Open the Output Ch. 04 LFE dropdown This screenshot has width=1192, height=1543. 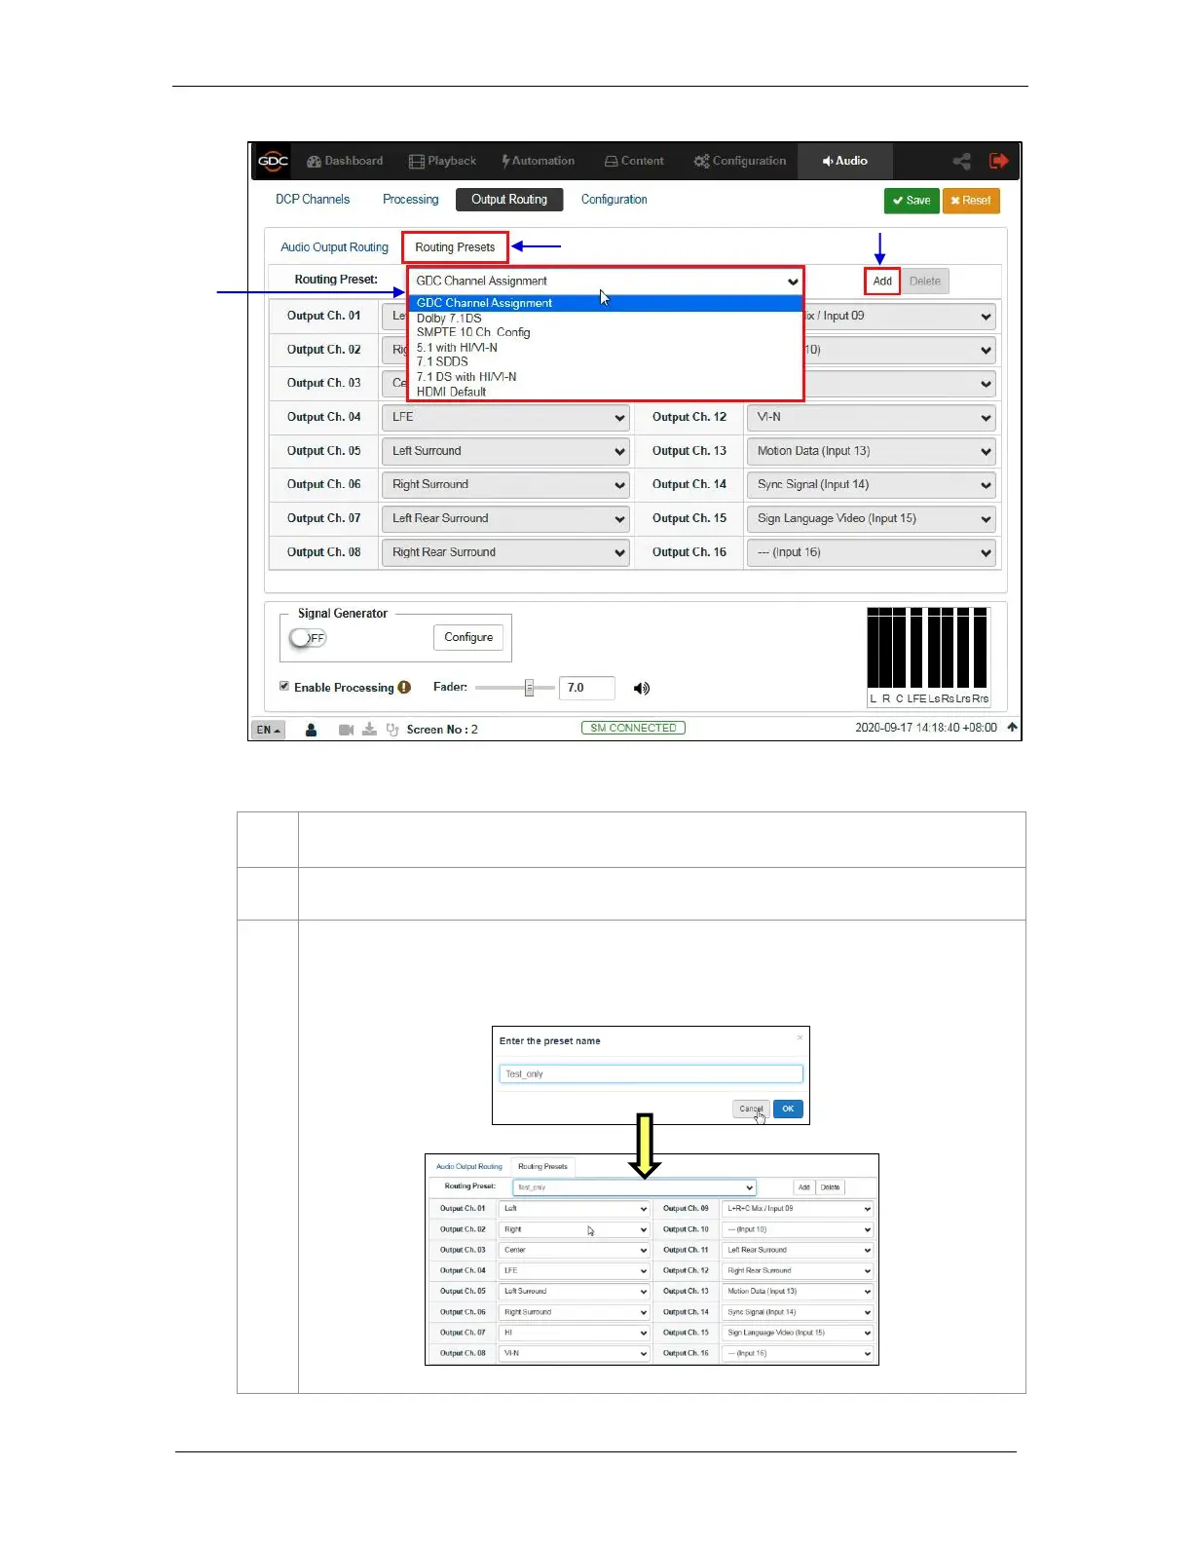pyautogui.click(x=505, y=418)
